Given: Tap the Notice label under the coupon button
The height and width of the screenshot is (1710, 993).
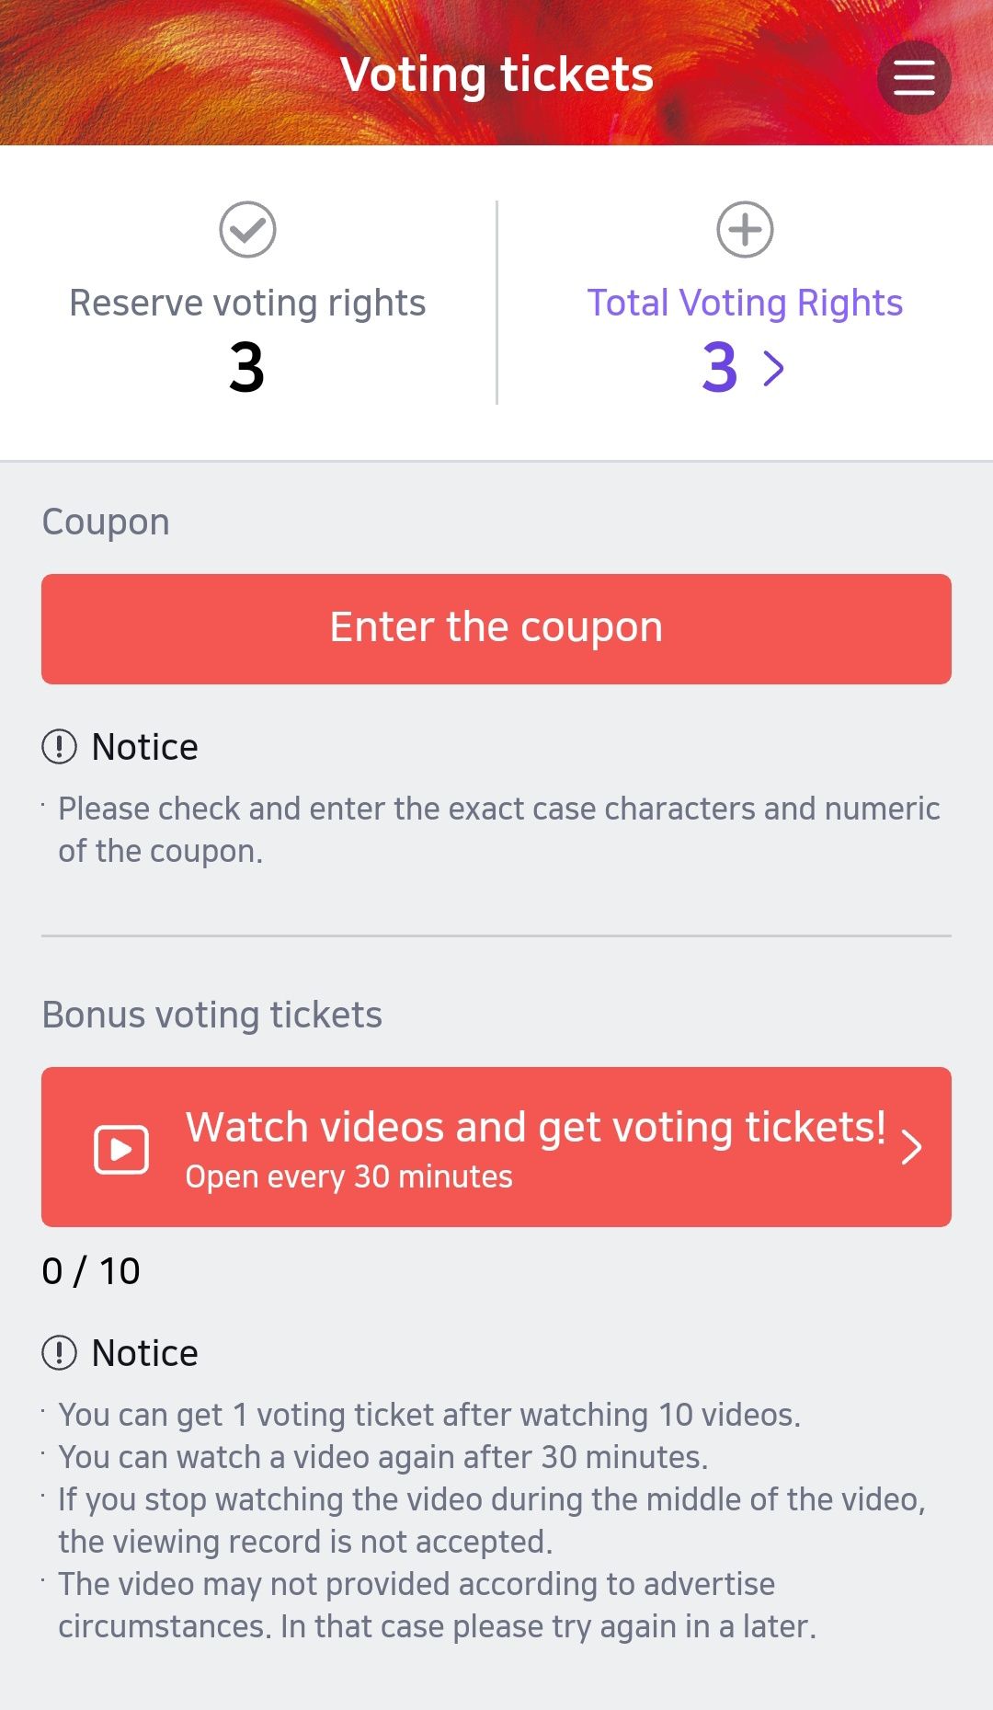Looking at the screenshot, I should (x=145, y=747).
